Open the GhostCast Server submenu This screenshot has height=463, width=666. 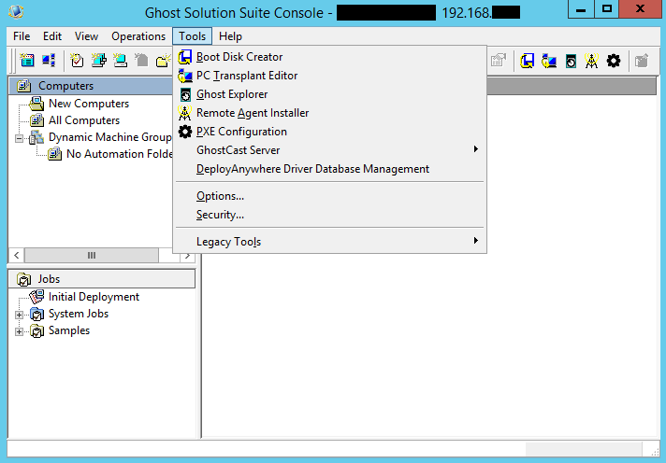tap(330, 150)
